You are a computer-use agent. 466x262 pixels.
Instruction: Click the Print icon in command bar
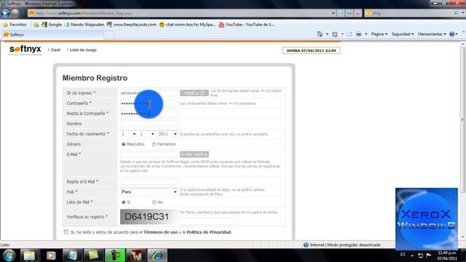pyautogui.click(x=359, y=34)
